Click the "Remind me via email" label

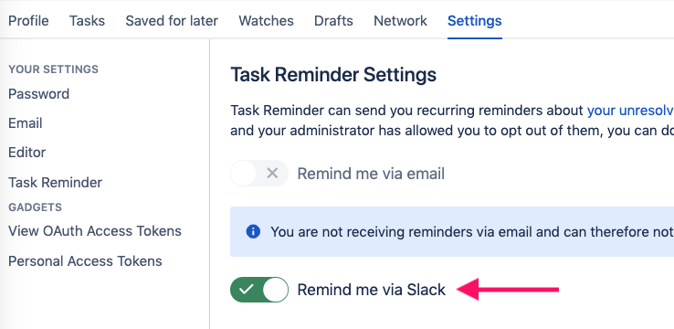point(371,174)
